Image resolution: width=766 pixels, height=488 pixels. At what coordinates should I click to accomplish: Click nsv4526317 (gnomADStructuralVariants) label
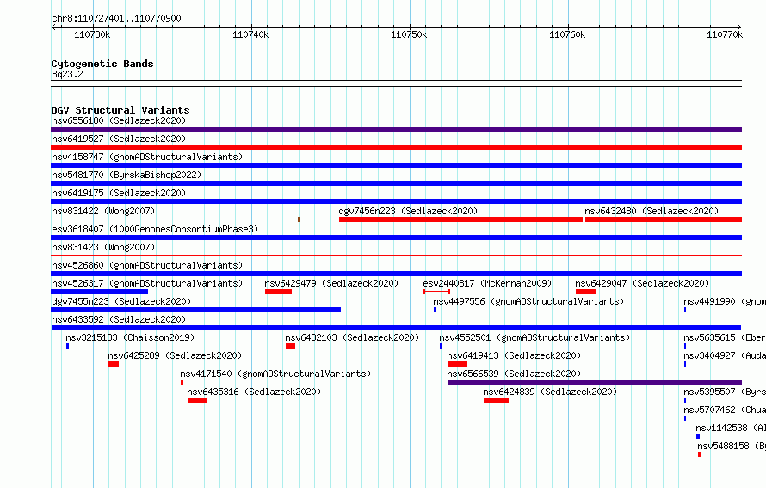pyautogui.click(x=147, y=283)
